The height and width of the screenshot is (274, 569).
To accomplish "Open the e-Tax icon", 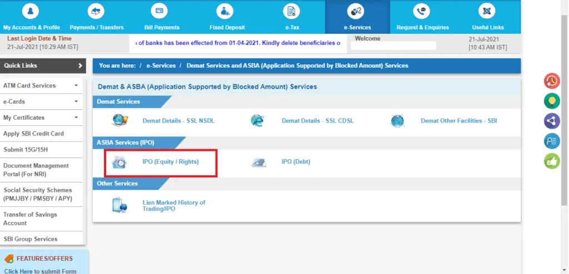I will click(291, 11).
